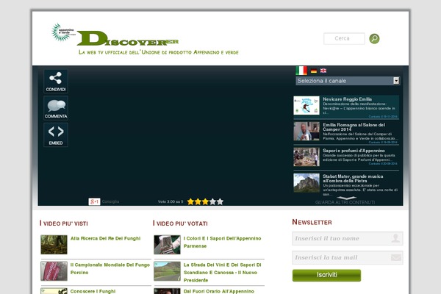Open Emilia Romagna al Salone del Camper video
This screenshot has width=441, height=294.
(354, 127)
